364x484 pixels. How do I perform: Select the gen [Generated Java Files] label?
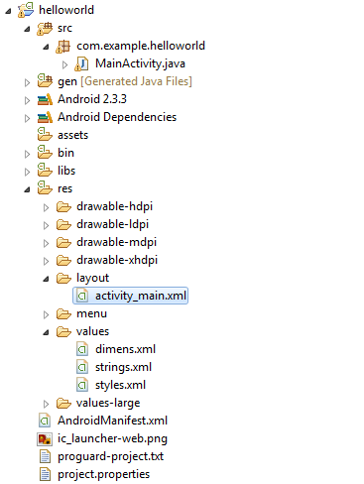125,81
